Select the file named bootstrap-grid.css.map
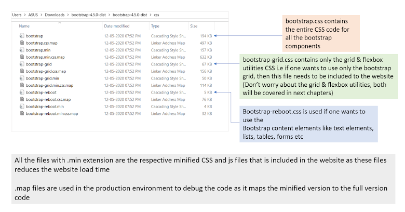This screenshot has width=405, height=212. pyautogui.click(x=46, y=71)
